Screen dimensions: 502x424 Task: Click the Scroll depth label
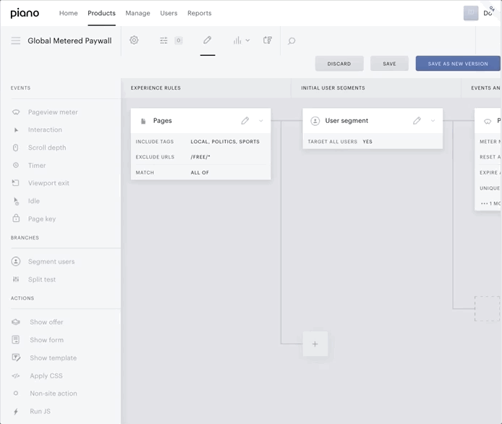click(47, 148)
